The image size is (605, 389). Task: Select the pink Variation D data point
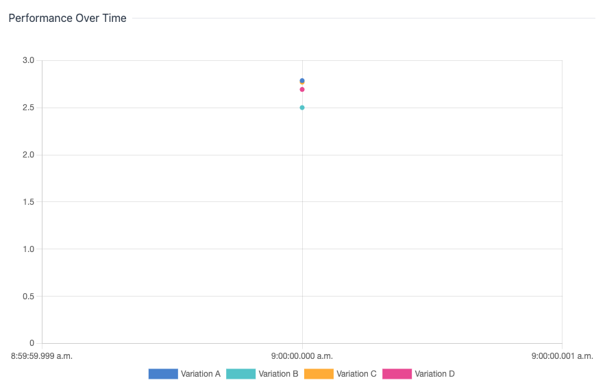point(302,90)
